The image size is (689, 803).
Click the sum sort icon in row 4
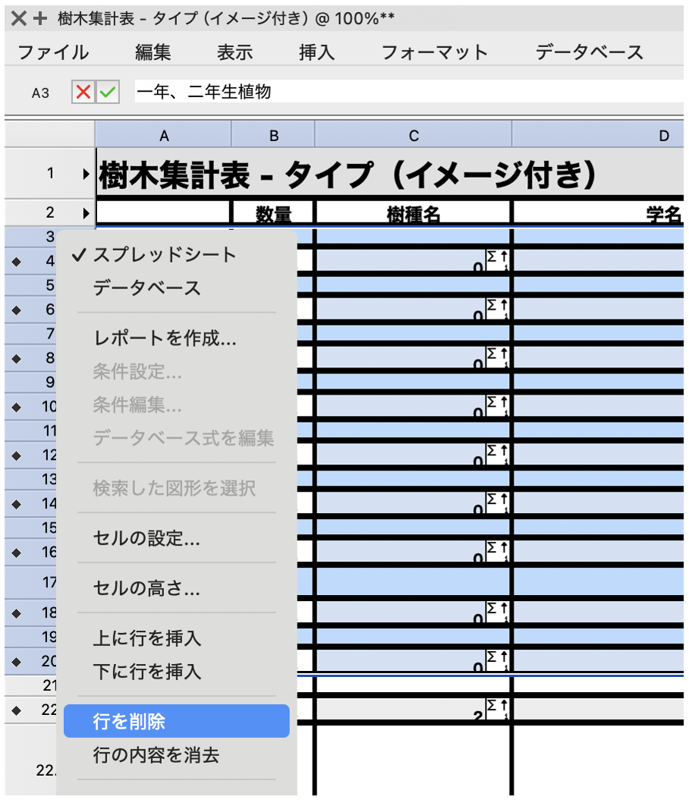pyautogui.click(x=497, y=261)
